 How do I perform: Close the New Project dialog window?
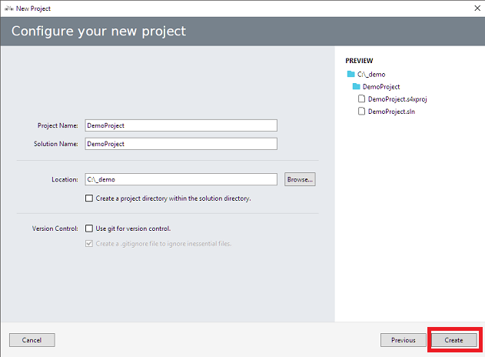pos(471,7)
